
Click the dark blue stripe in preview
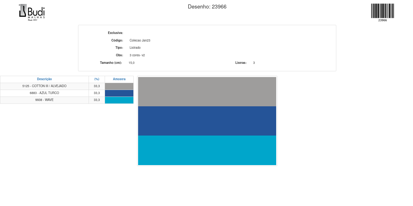(x=207, y=121)
